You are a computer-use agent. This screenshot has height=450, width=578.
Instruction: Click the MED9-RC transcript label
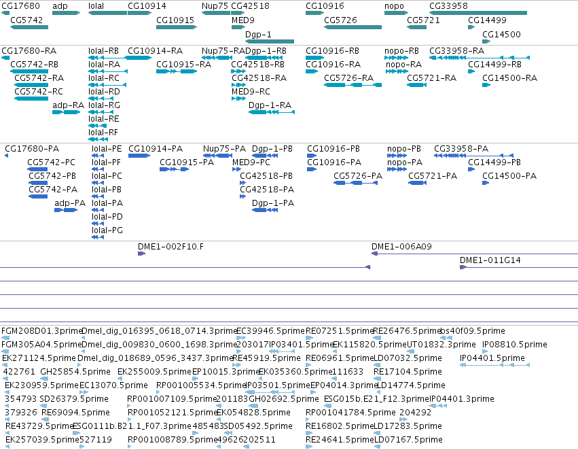click(x=251, y=92)
